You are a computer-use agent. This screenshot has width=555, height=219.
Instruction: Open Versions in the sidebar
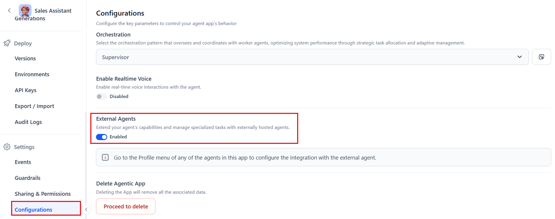pyautogui.click(x=25, y=58)
